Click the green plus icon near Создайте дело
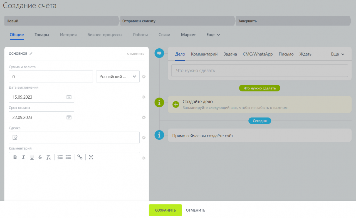This screenshot has width=356, height=218. [176, 104]
